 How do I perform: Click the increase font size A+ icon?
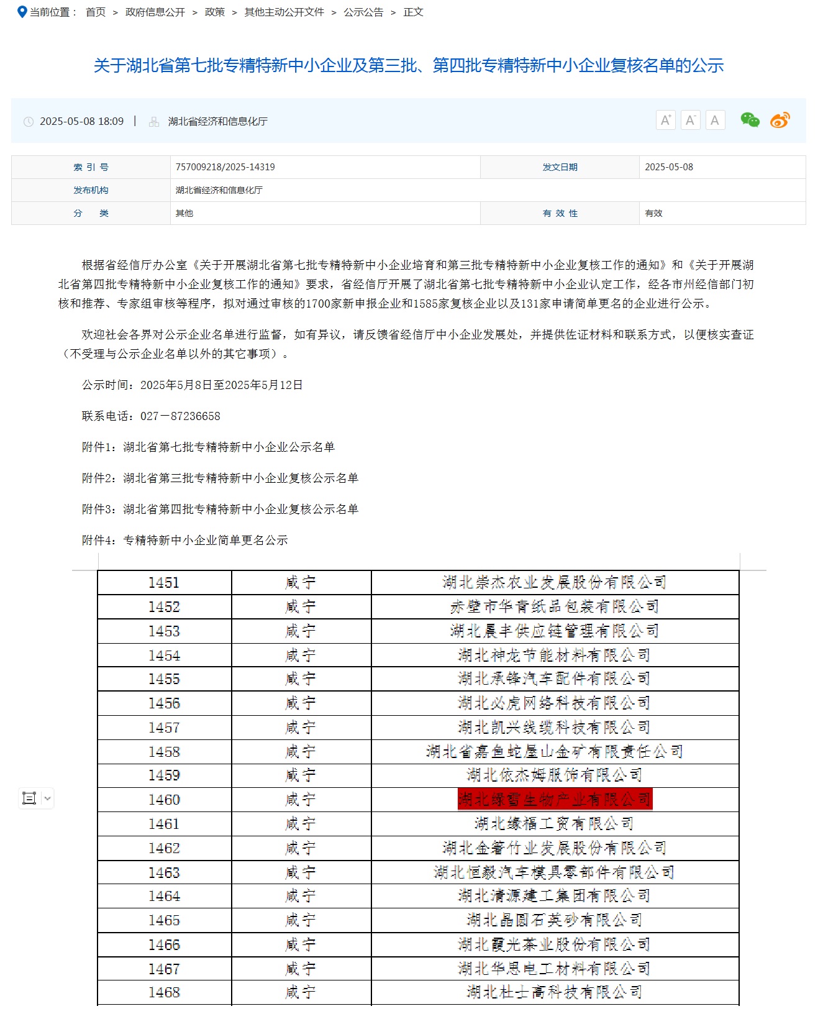point(665,120)
